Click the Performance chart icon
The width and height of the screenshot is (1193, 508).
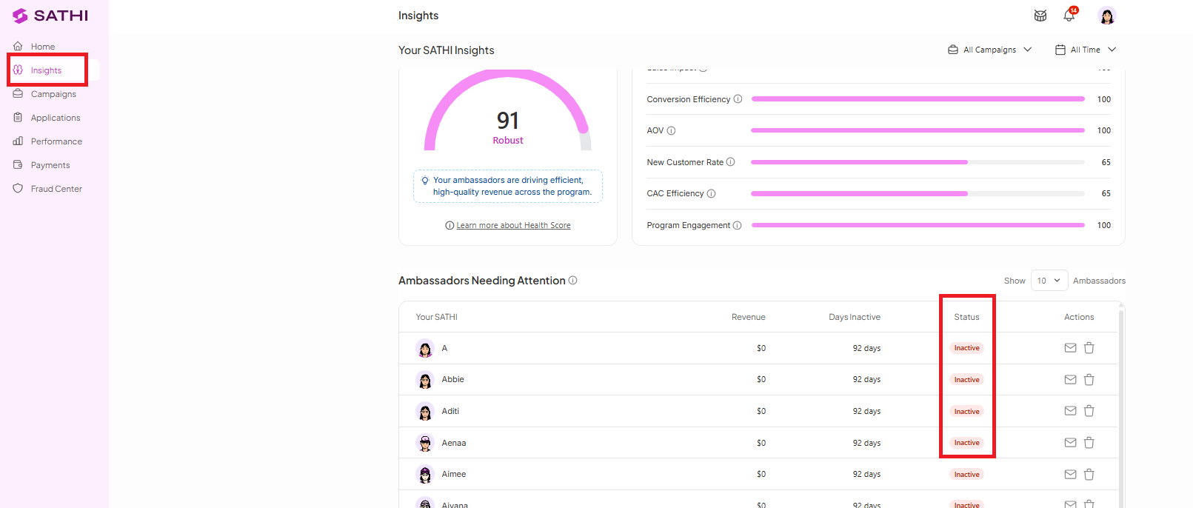tap(18, 141)
